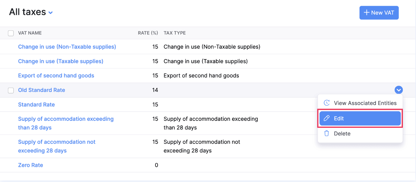Expand the All taxes view dropdown
This screenshot has width=416, height=182.
click(x=51, y=13)
